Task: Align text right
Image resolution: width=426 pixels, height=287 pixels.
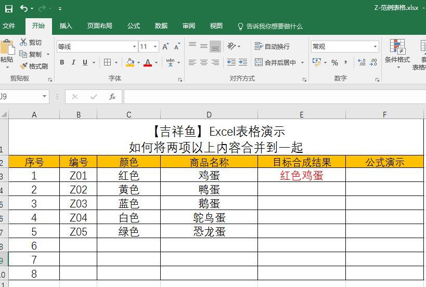Action: click(x=215, y=62)
